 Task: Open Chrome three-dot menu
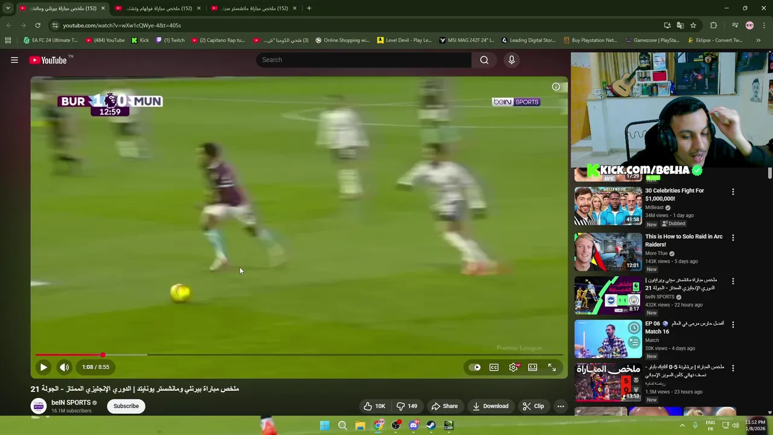[763, 25]
